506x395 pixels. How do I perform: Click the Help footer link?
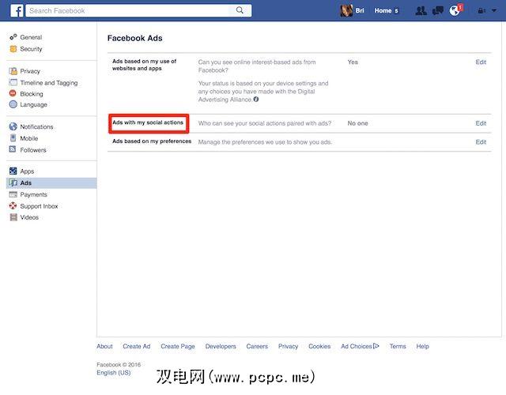[422, 346]
